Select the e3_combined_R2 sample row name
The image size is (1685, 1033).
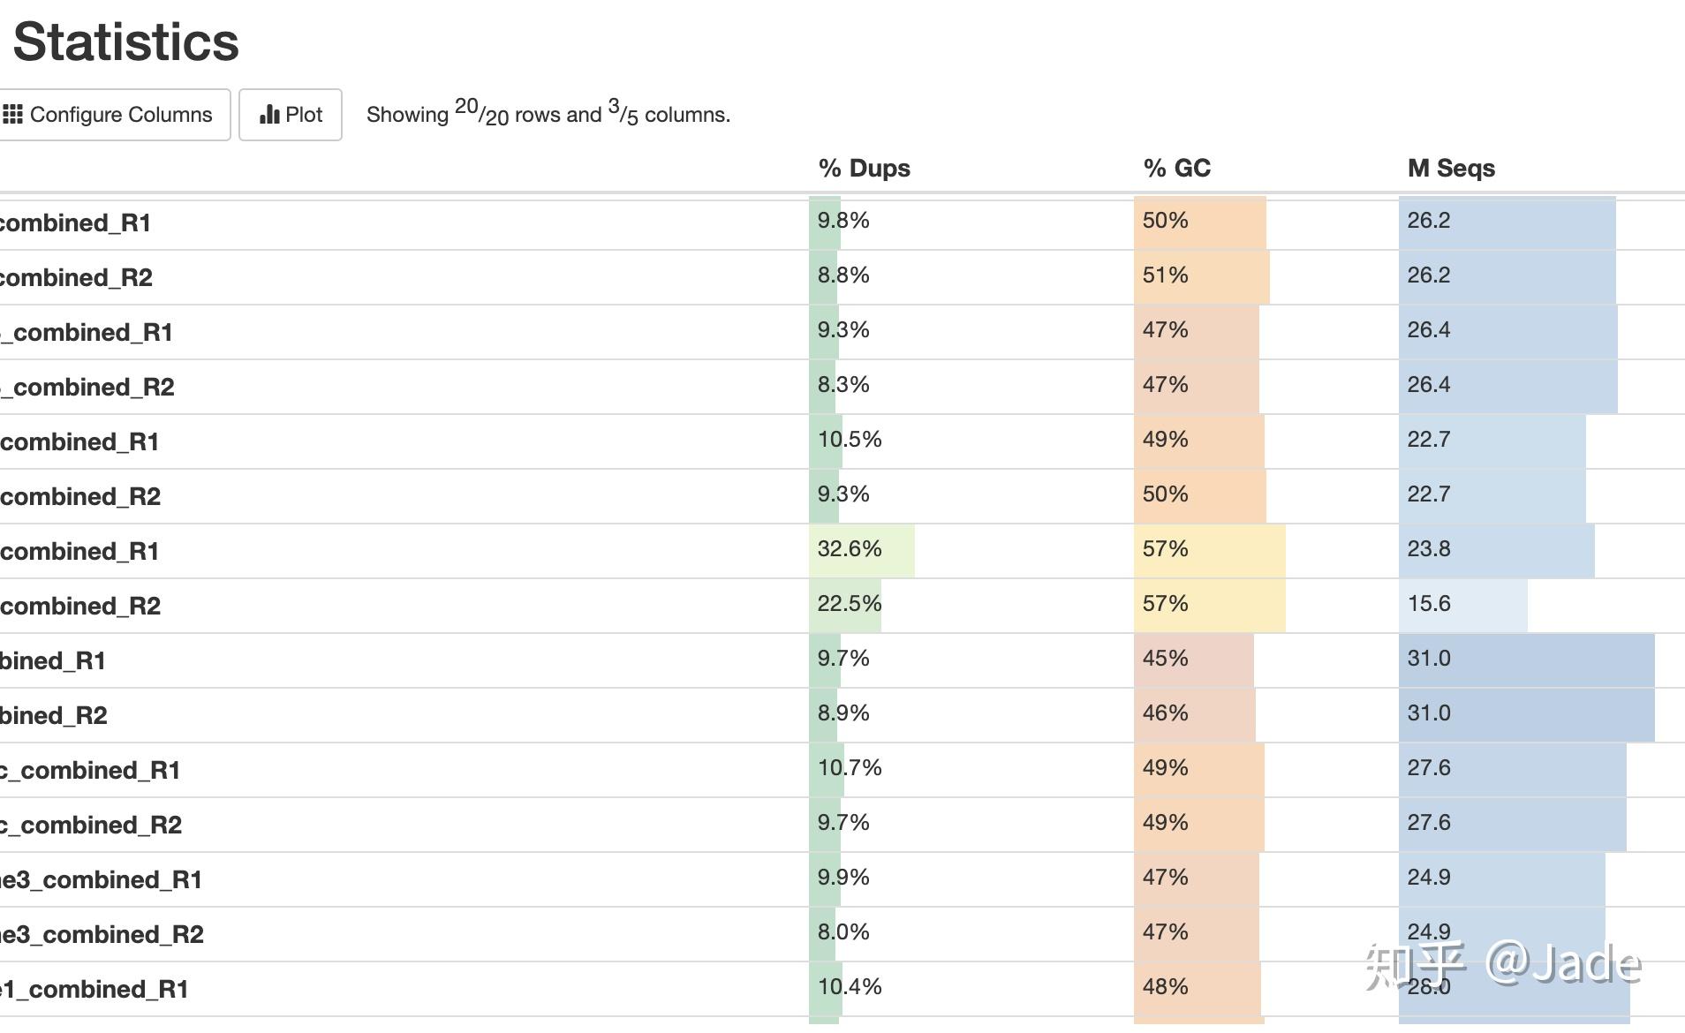pyautogui.click(x=102, y=934)
